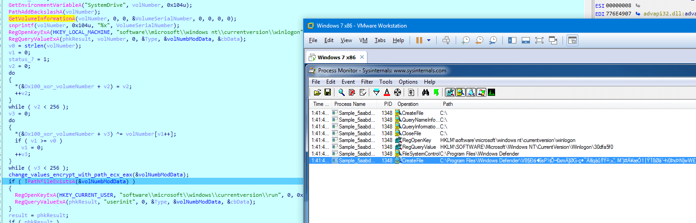The height and width of the screenshot is (223, 696).
Task: Click the Procmon Clear display icon
Action: pyautogui.click(x=363, y=92)
